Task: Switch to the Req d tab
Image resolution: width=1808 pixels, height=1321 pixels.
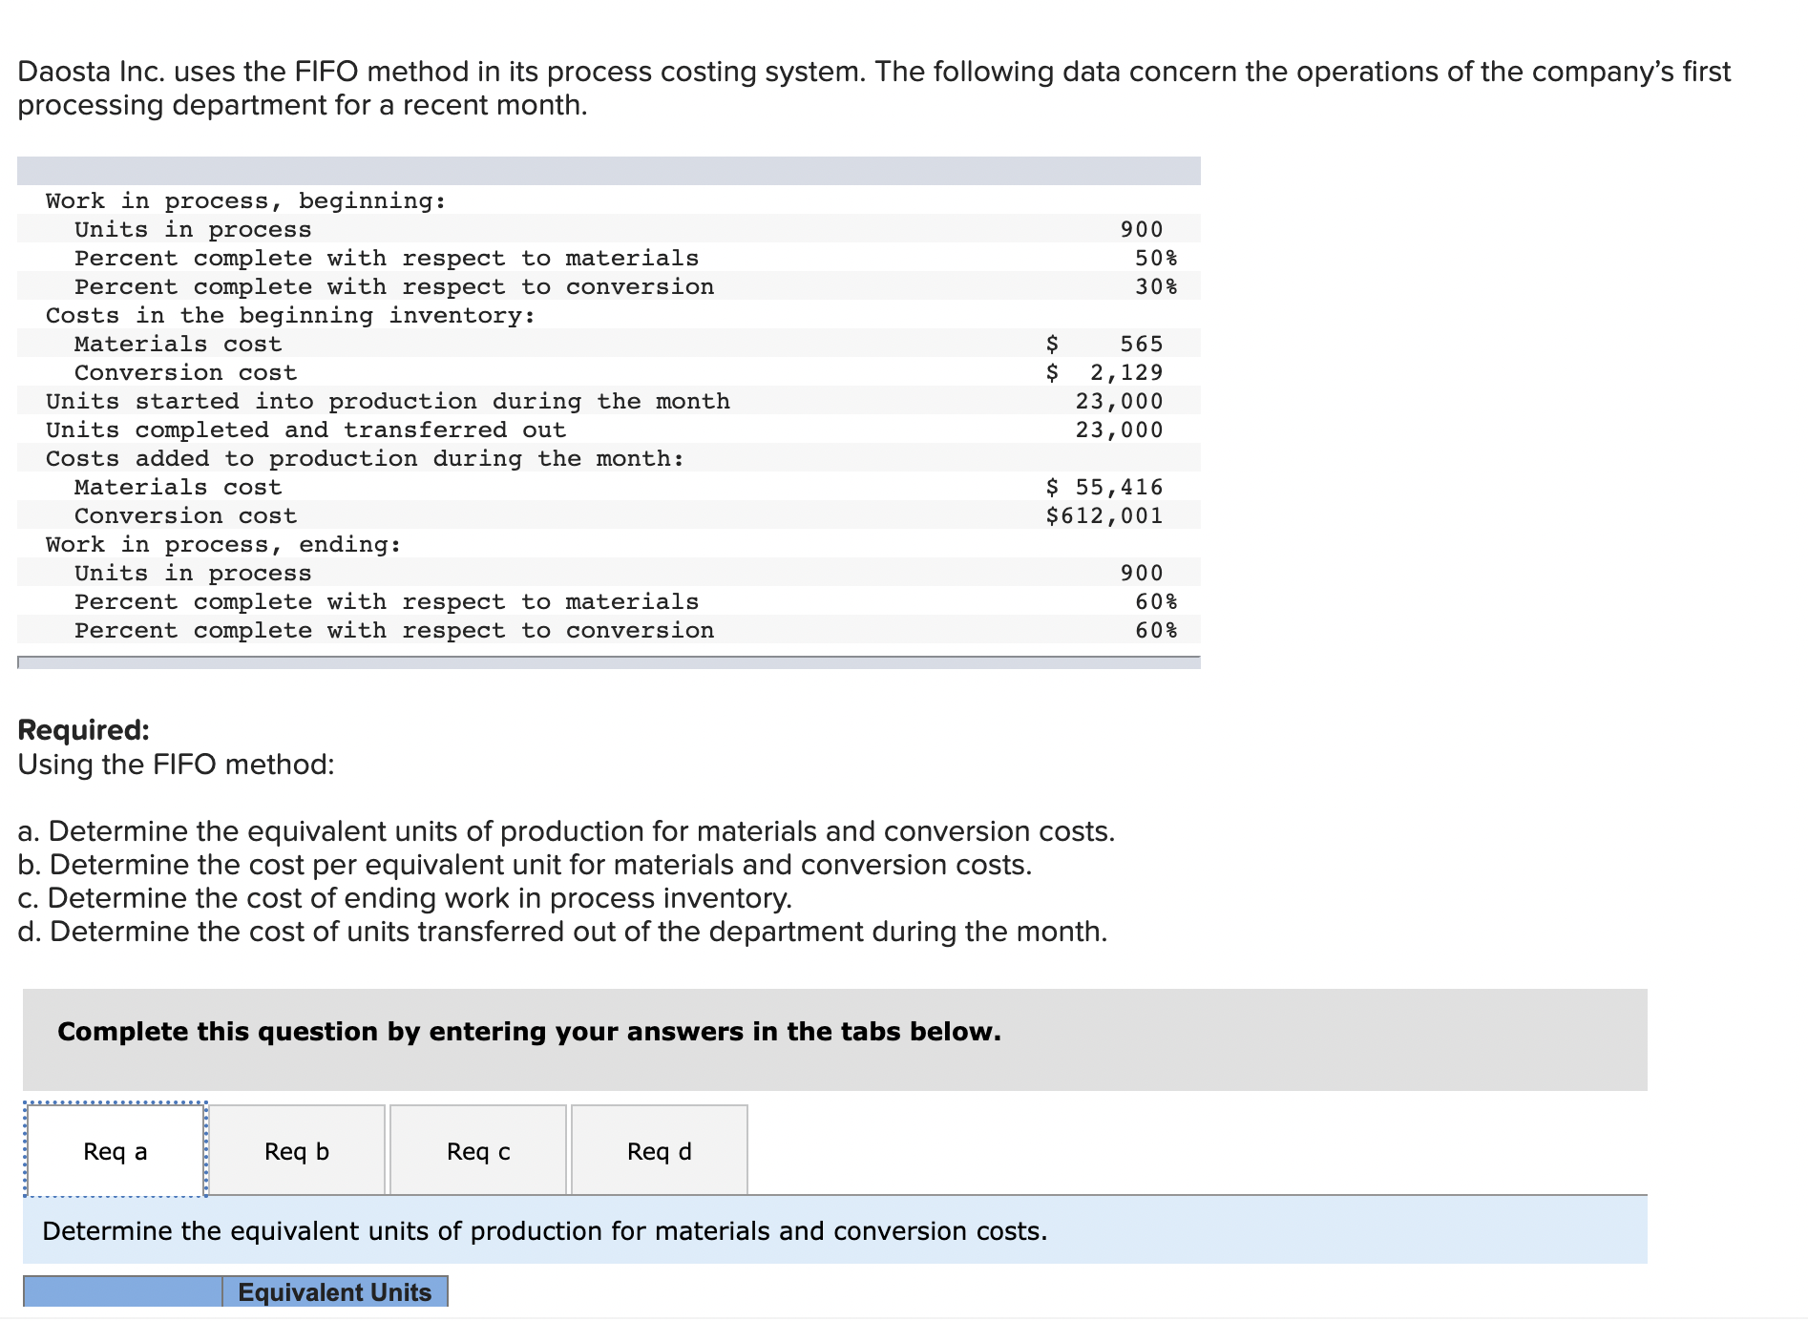Action: coord(659,1151)
